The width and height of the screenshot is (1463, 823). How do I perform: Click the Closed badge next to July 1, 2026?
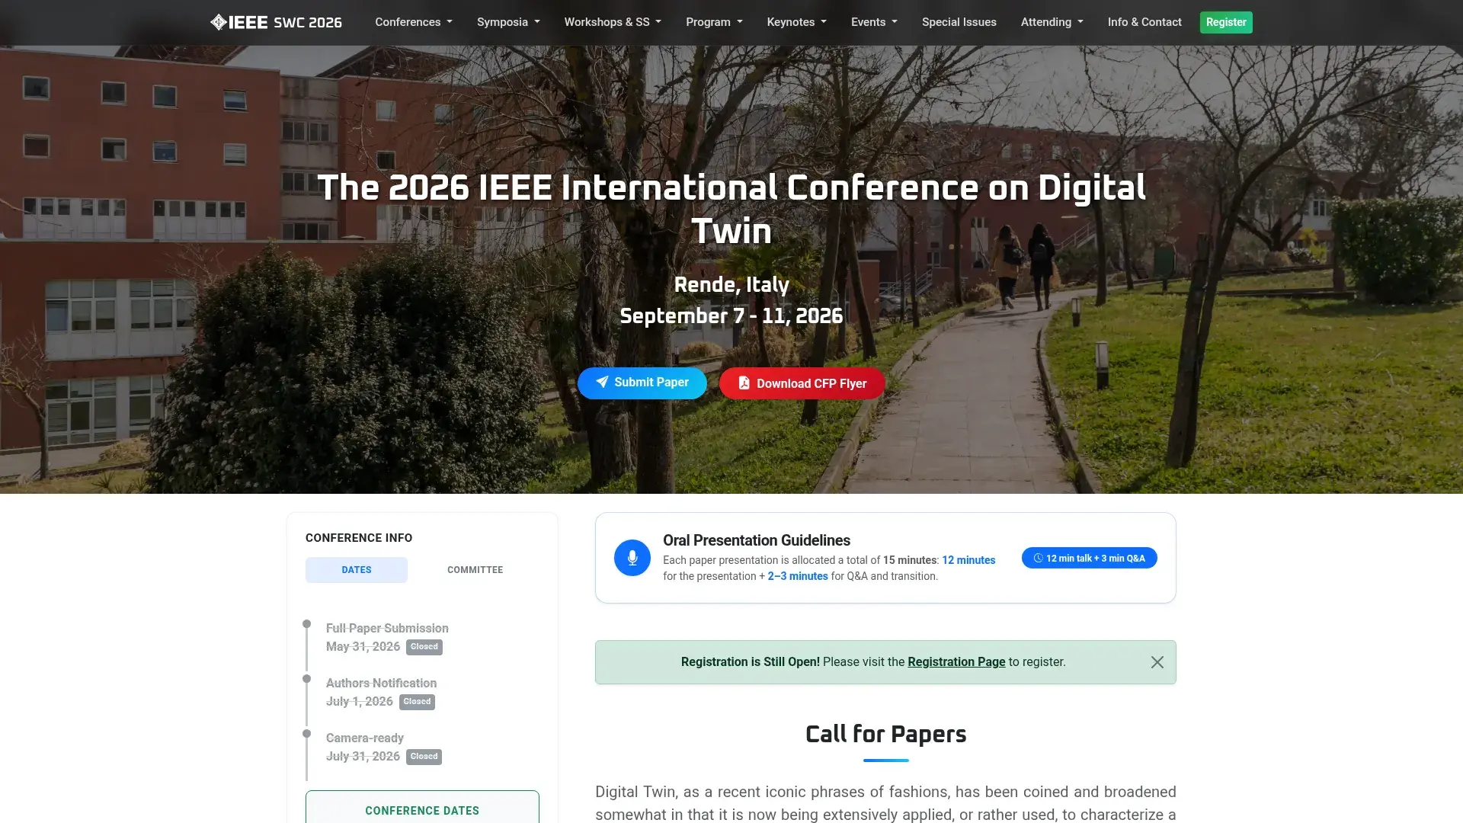417,702
